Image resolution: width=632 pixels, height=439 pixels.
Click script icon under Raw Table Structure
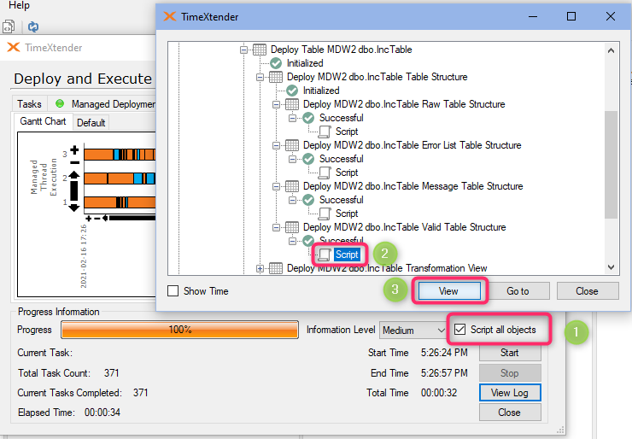[x=325, y=132]
